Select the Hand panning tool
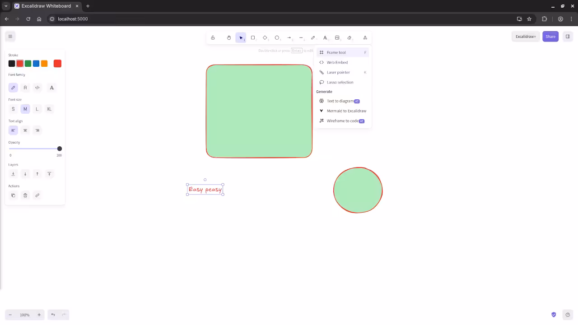This screenshot has height=325, width=578. pyautogui.click(x=228, y=37)
